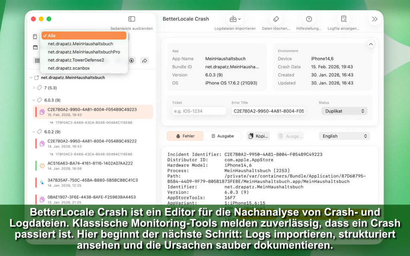Switch to the Fehler view
Screen dimensions: 410x256
pos(185,136)
